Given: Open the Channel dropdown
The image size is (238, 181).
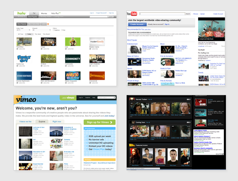Looking at the screenshot, I should coord(42,30).
